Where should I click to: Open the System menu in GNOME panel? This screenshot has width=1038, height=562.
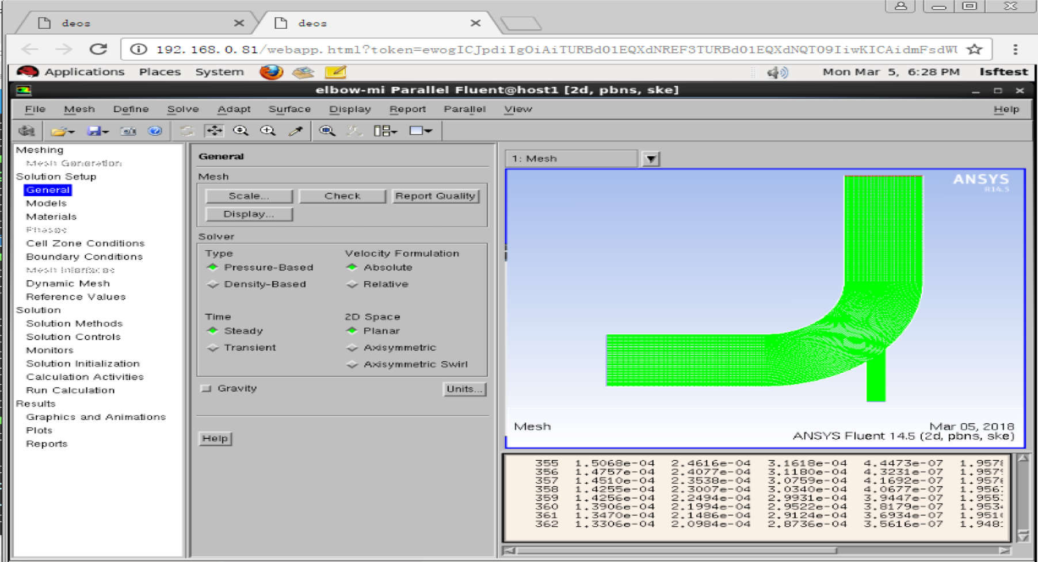(x=219, y=72)
